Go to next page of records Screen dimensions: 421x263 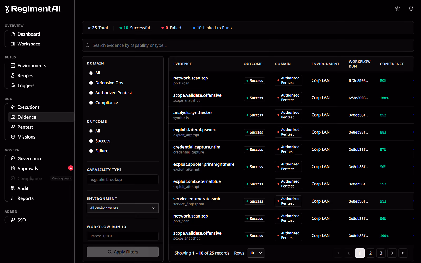click(392, 253)
